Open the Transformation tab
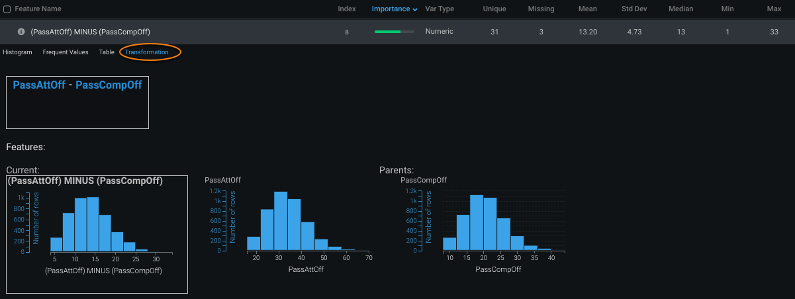Viewport: 795px width, 299px height. point(147,52)
